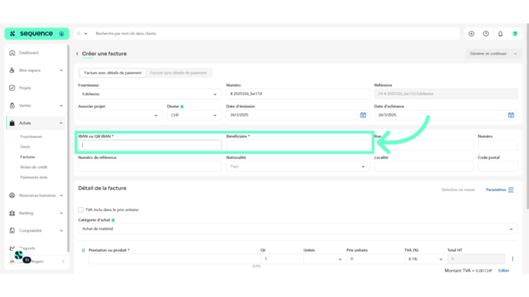Screen dimensions: 529x297
Task: Click the Paramètres list icon
Action: (x=511, y=190)
